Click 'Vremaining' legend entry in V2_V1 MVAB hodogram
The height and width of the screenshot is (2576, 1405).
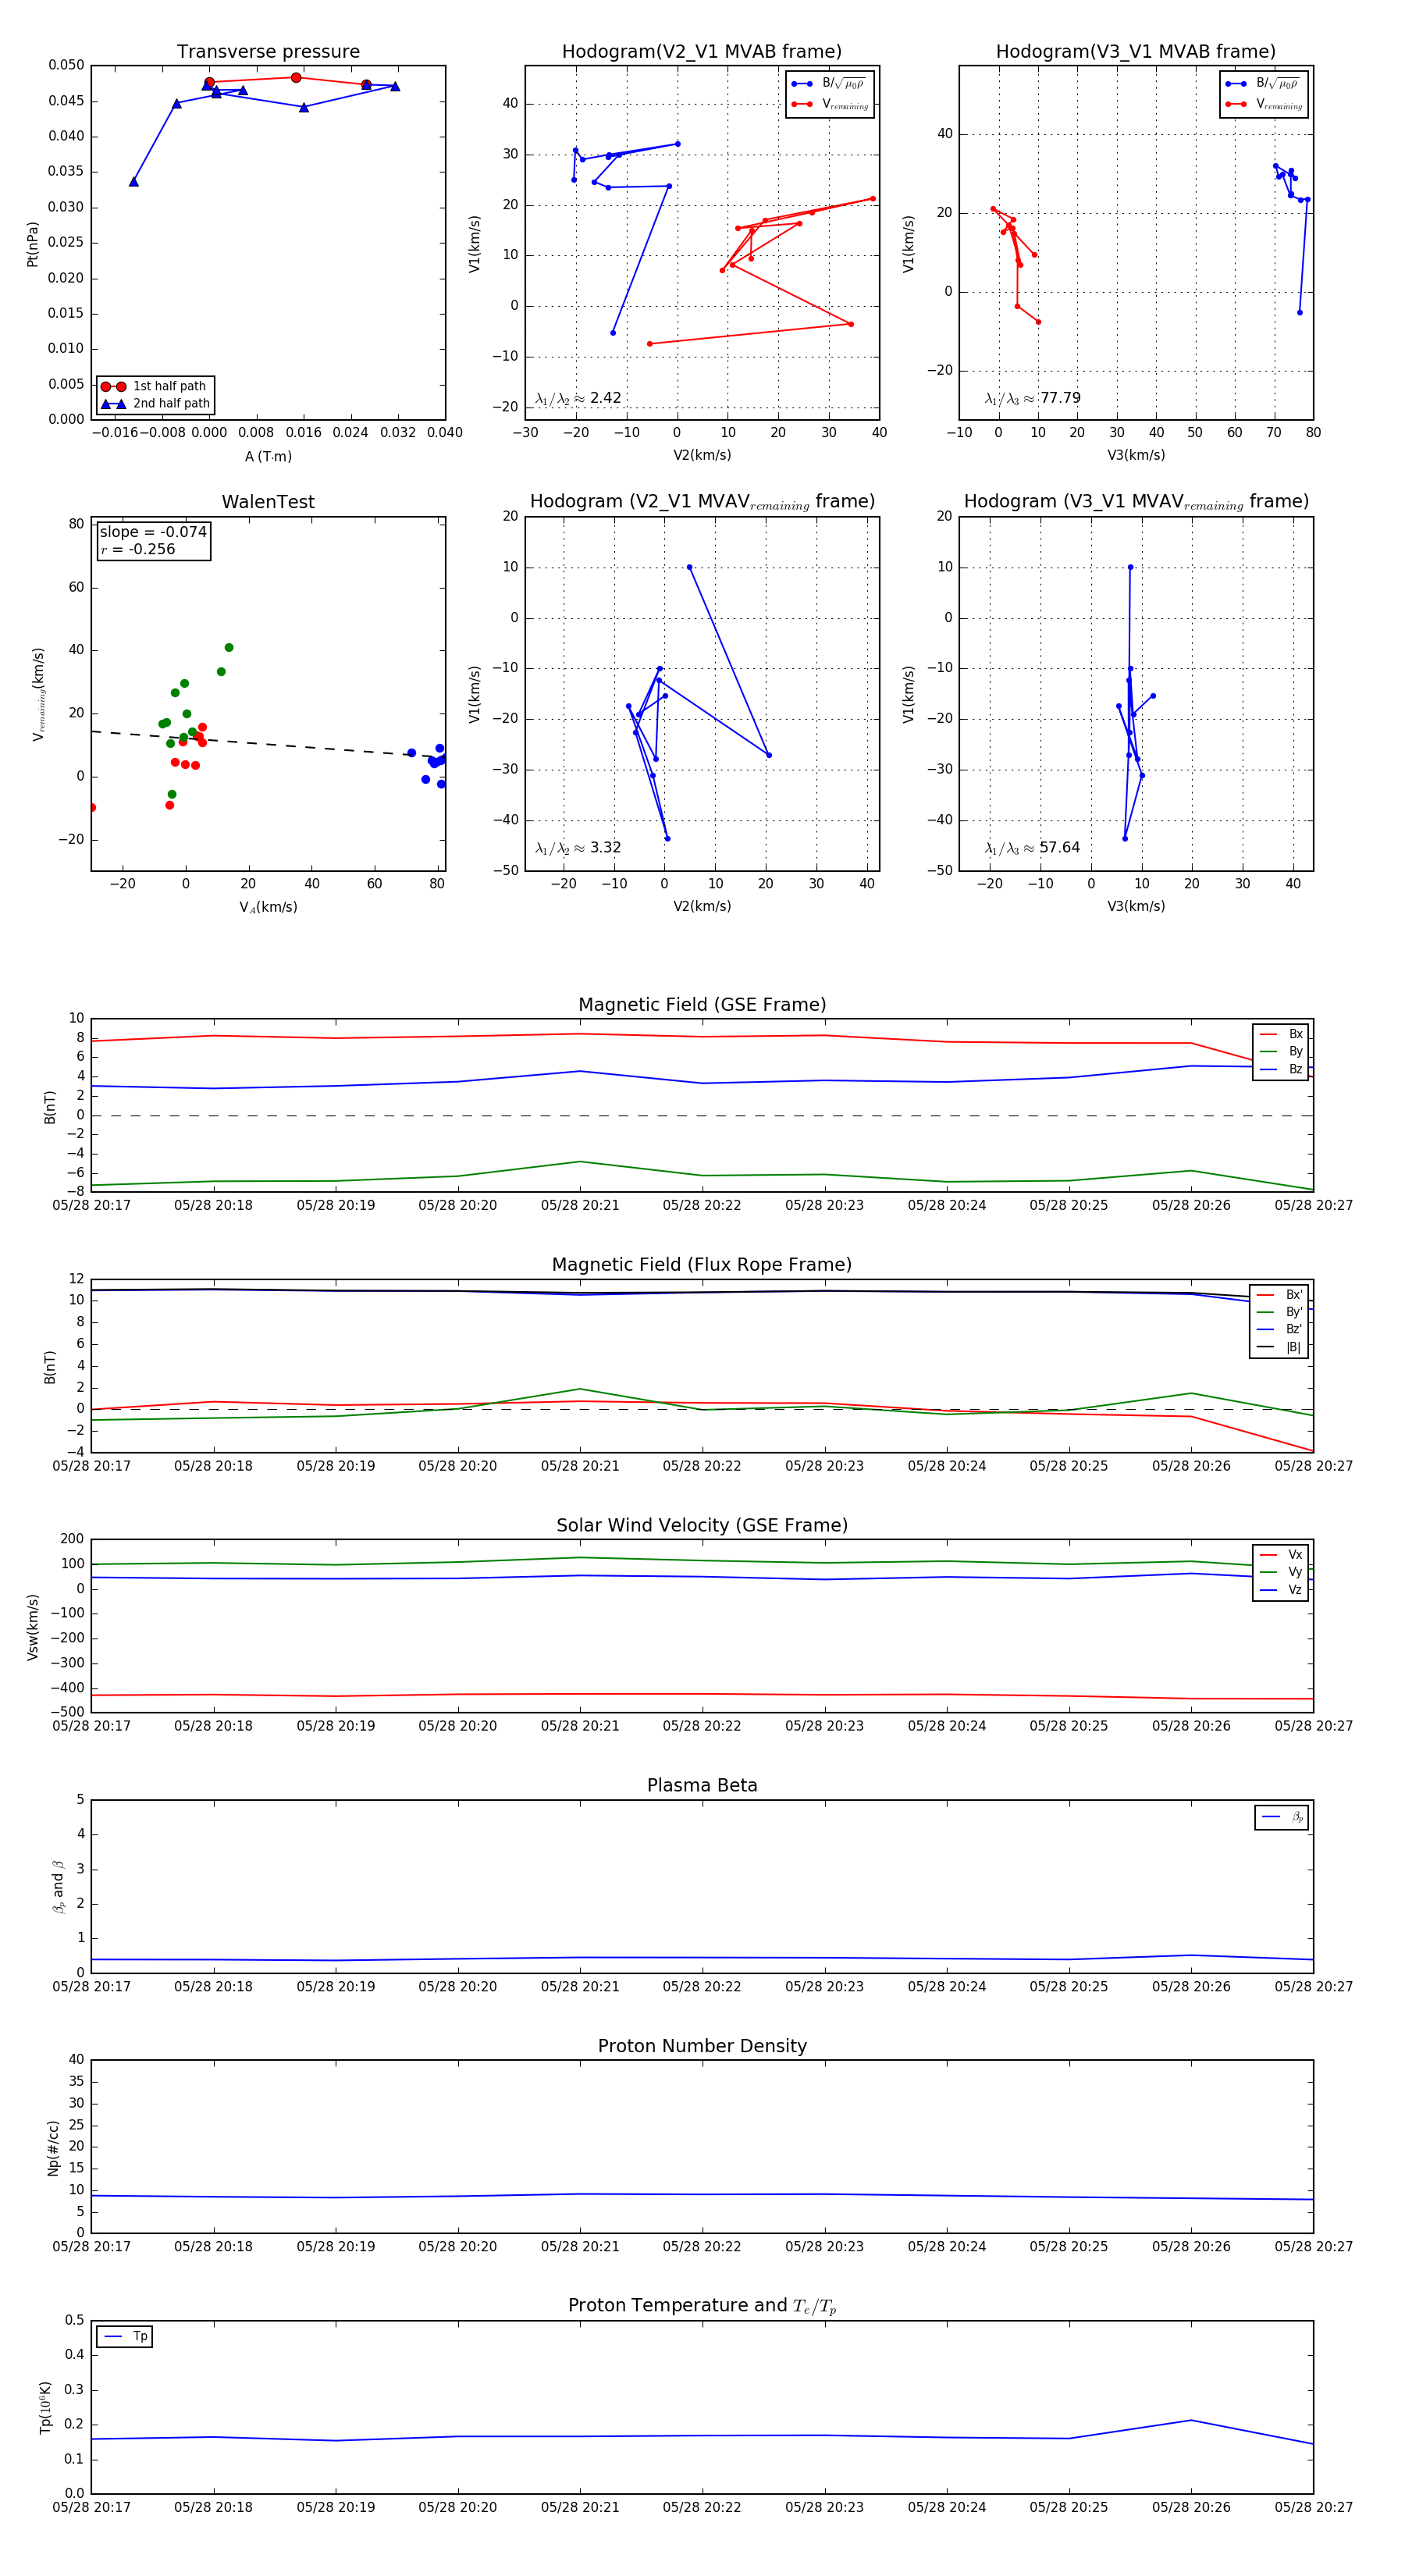point(830,104)
